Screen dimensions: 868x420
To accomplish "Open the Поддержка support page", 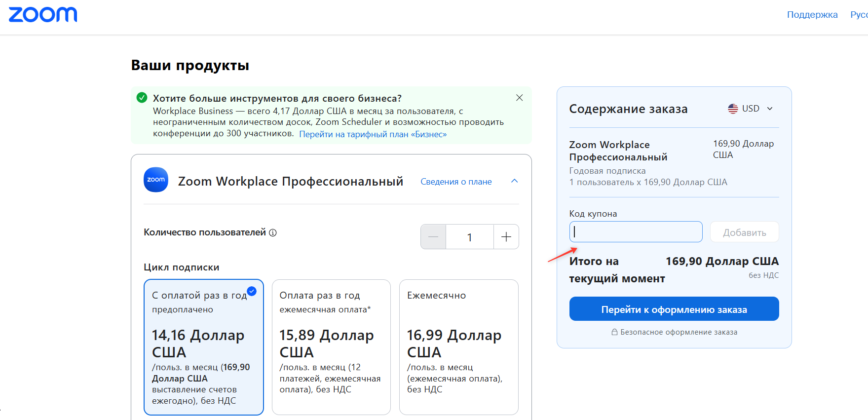I will pos(812,15).
